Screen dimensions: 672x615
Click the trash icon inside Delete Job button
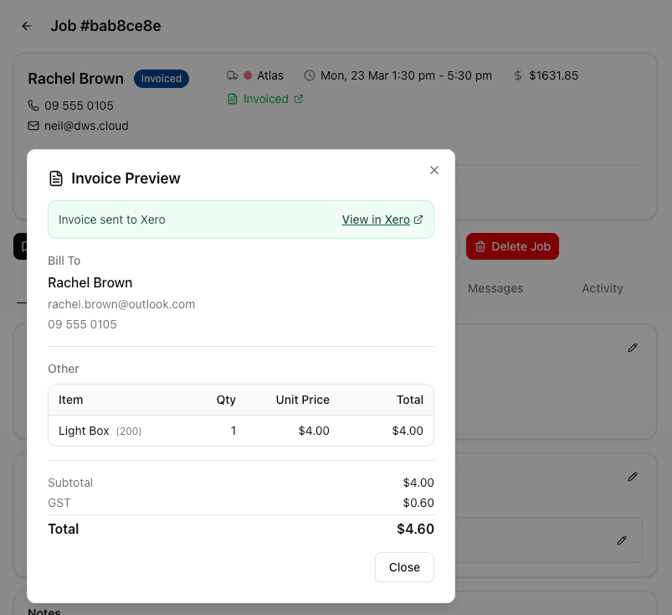480,246
